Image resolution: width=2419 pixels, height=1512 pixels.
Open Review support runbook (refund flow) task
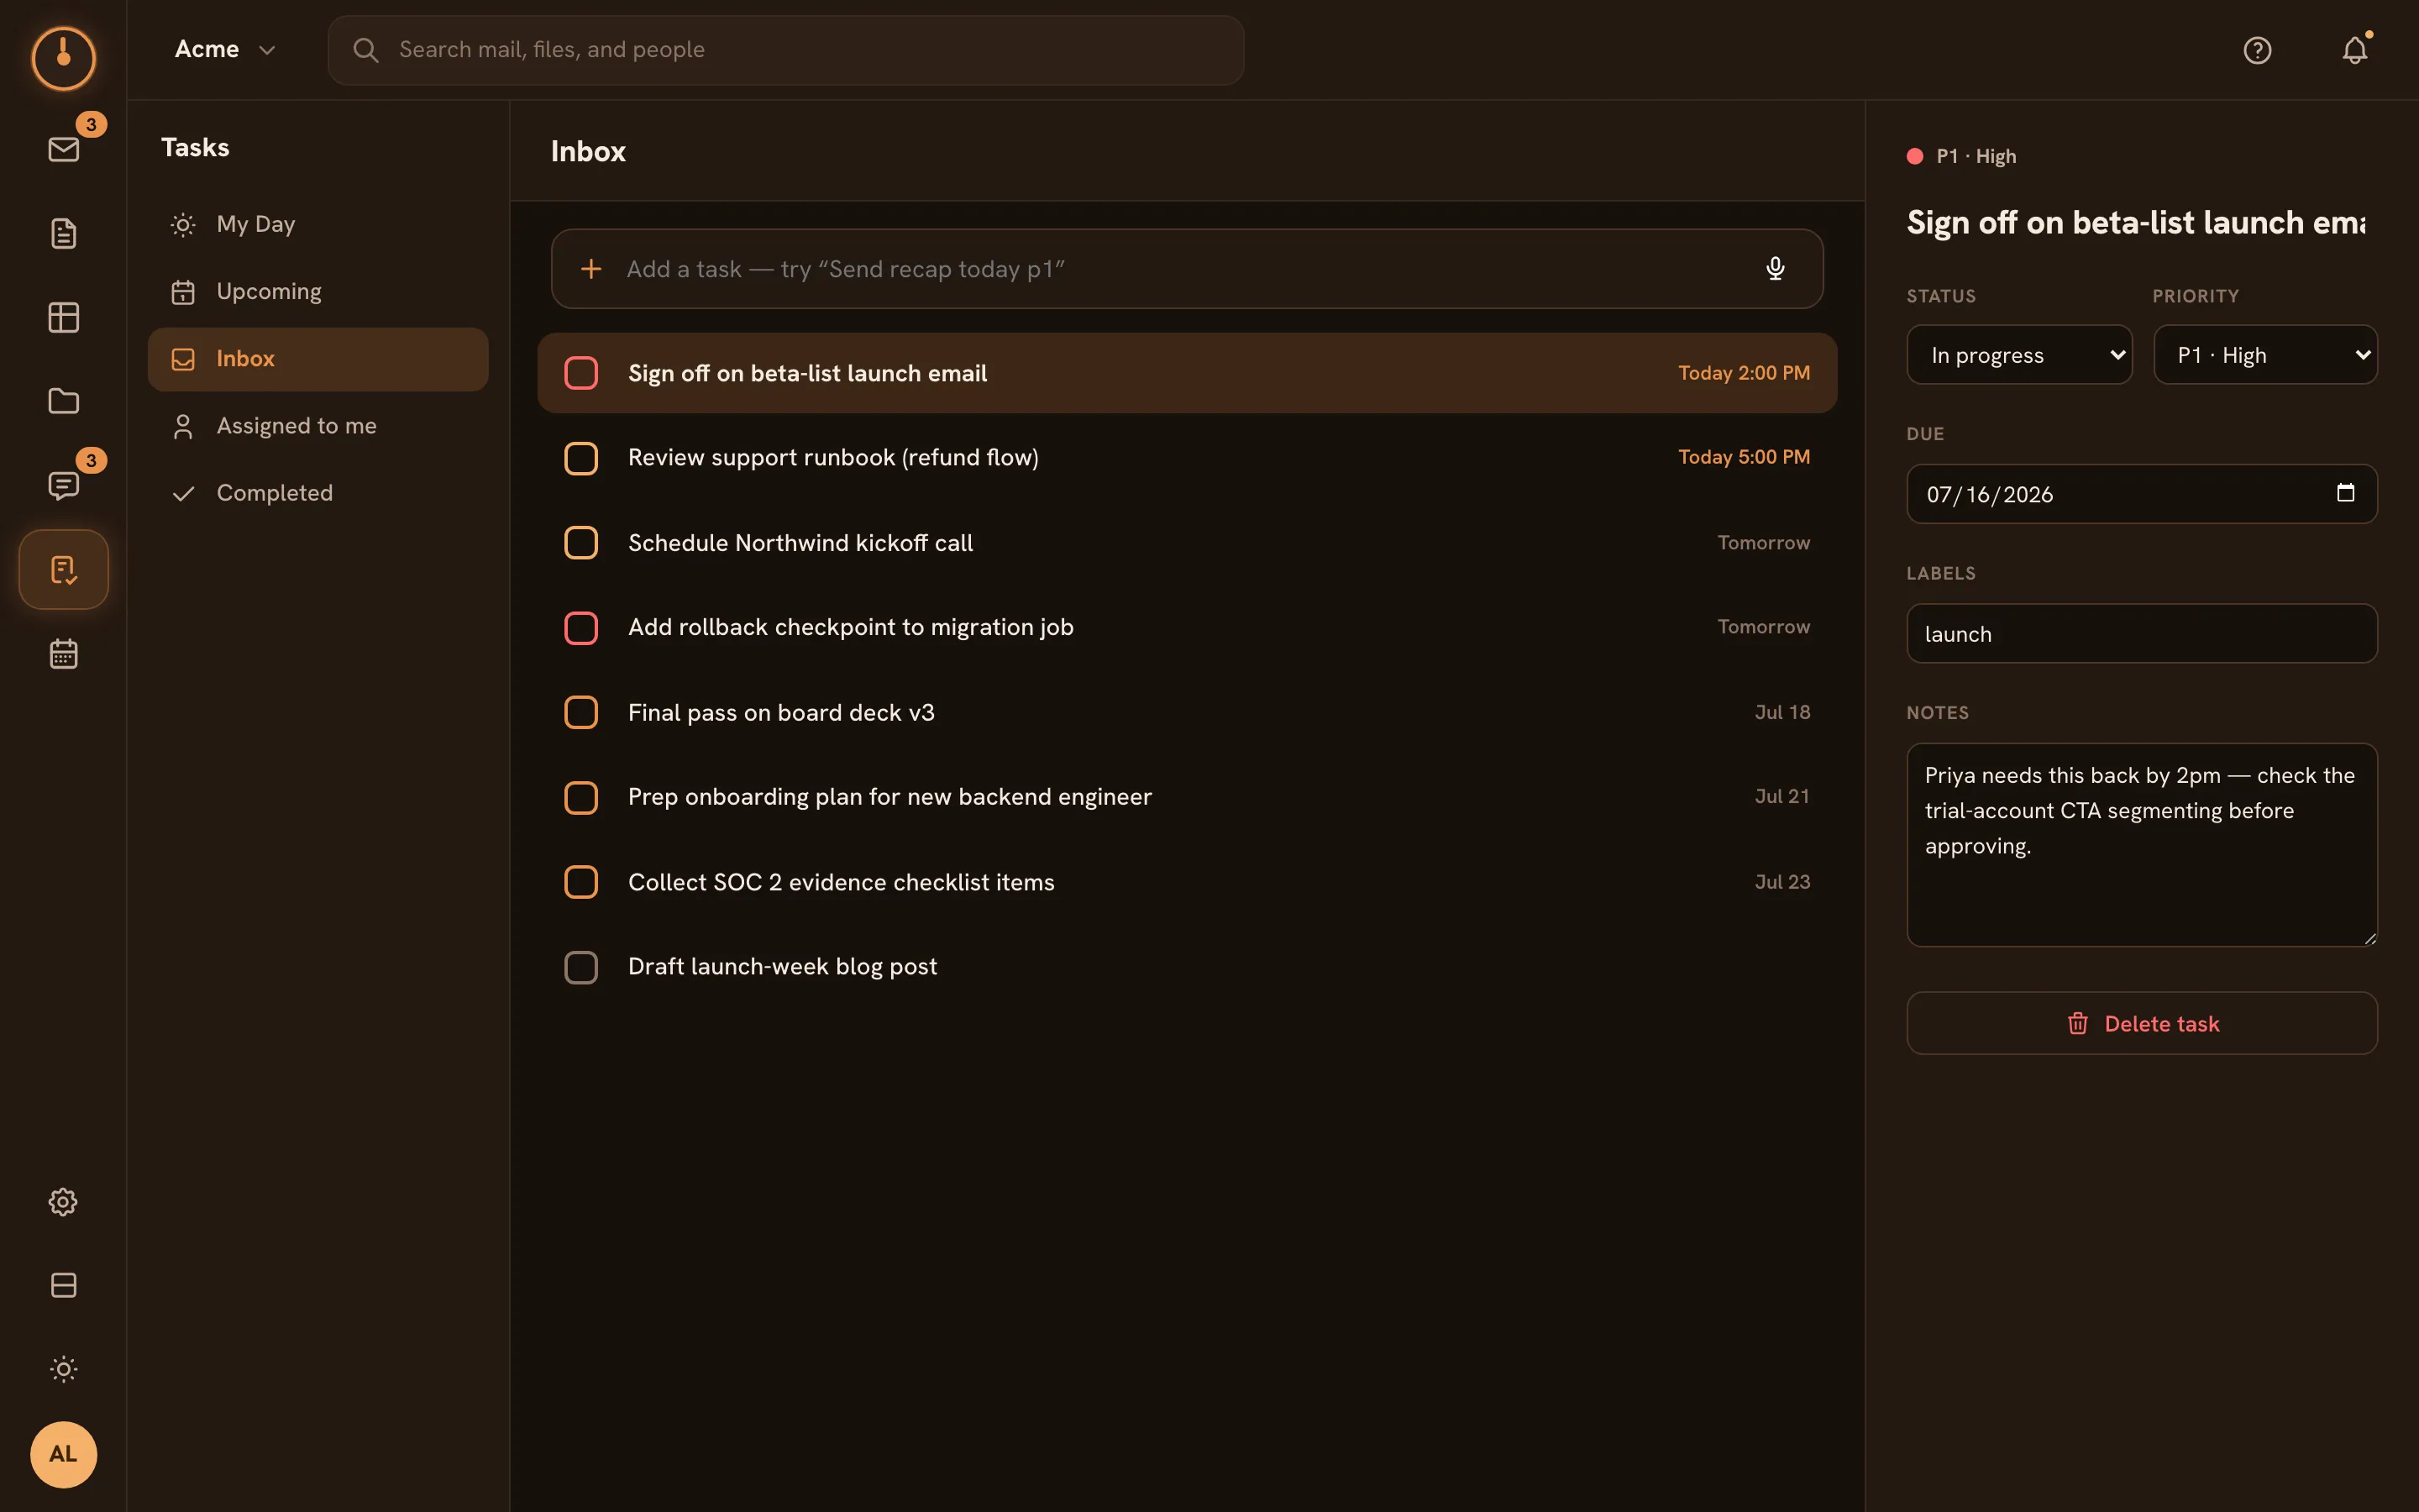tap(1187, 458)
